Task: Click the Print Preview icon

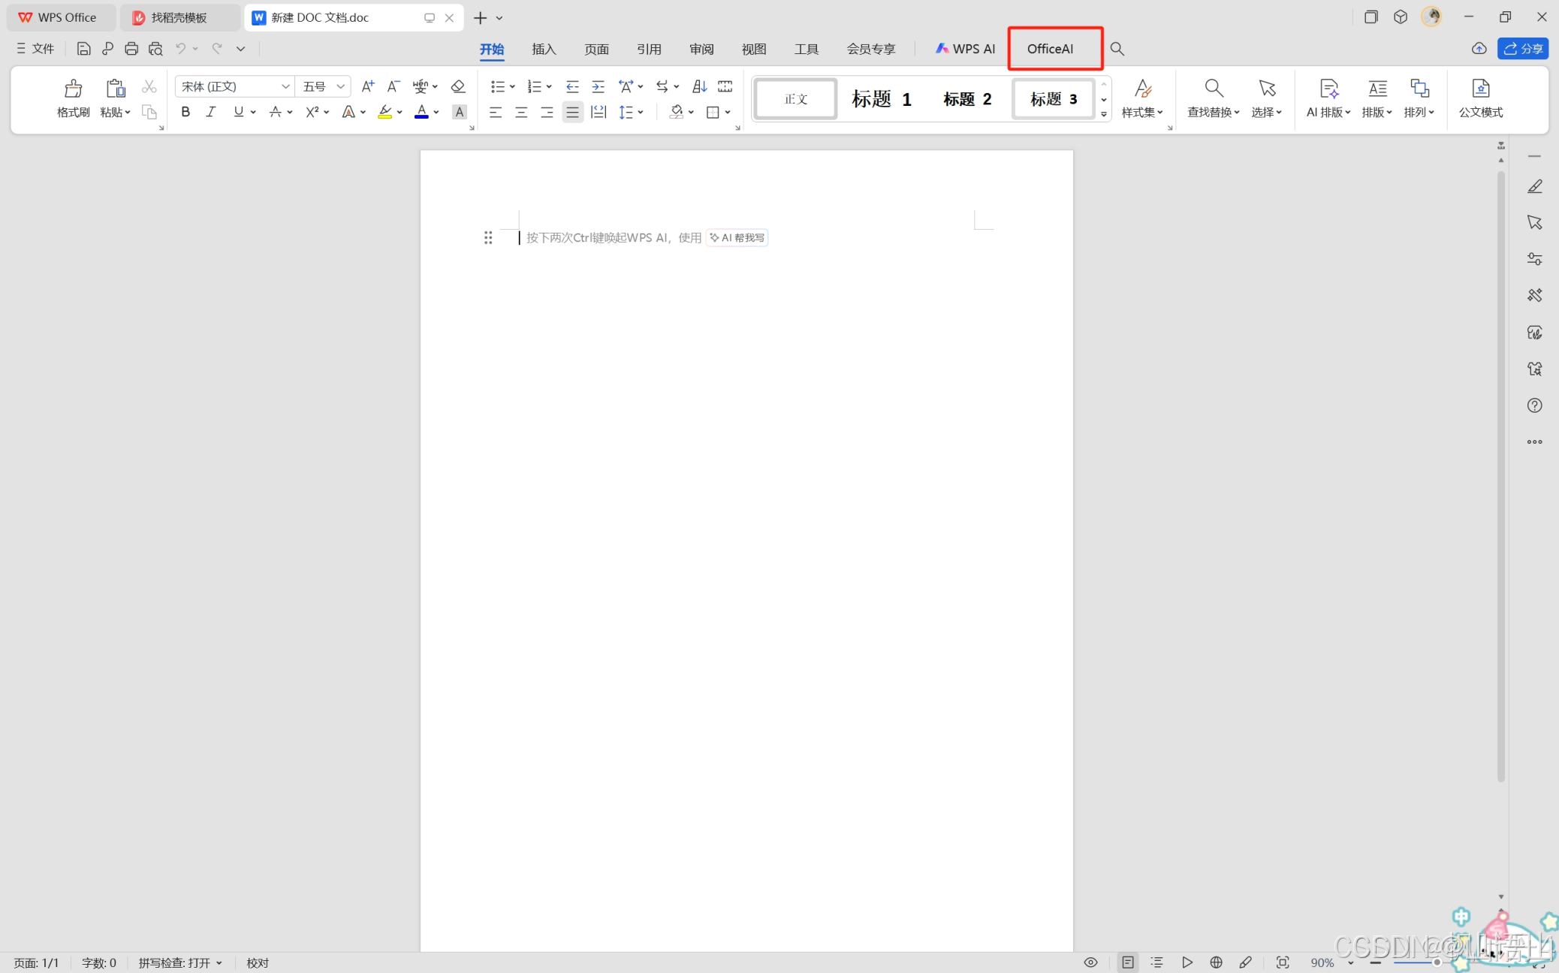Action: click(x=155, y=49)
